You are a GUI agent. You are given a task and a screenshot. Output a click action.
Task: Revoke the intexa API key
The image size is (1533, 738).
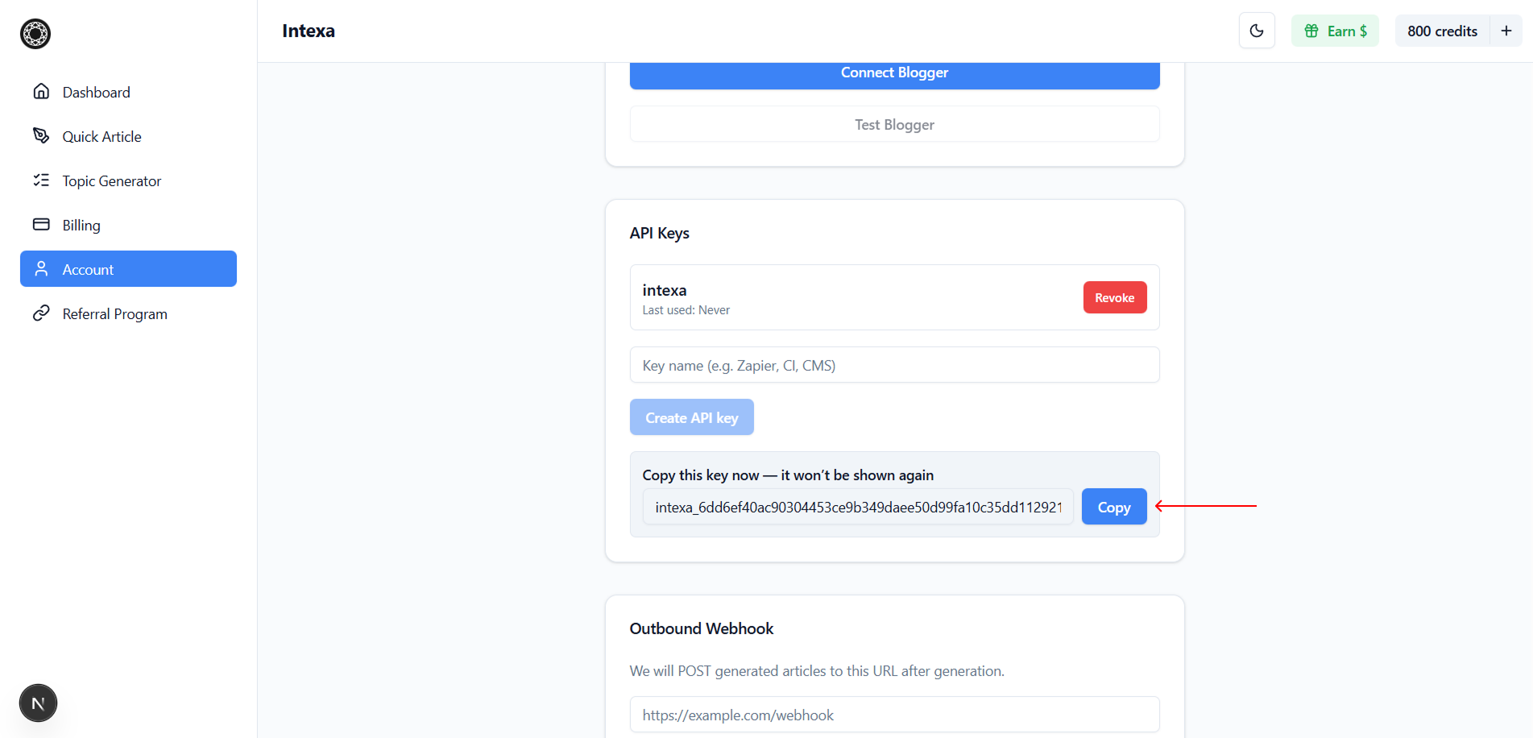click(x=1114, y=297)
